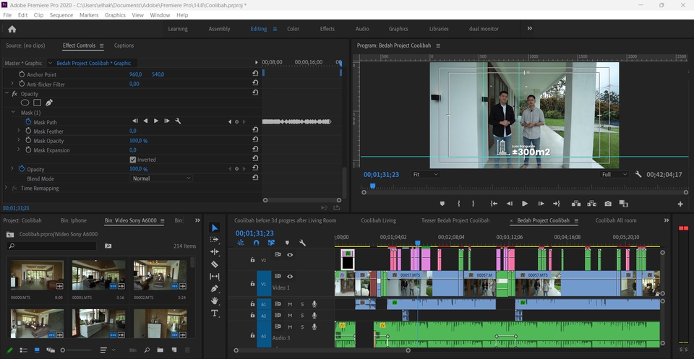Switch to the Color workspace
The width and height of the screenshot is (694, 359).
pos(293,29)
